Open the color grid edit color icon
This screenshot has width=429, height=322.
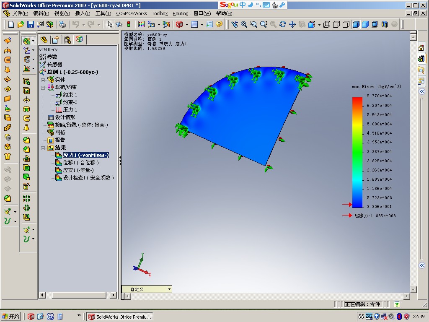(x=141, y=24)
